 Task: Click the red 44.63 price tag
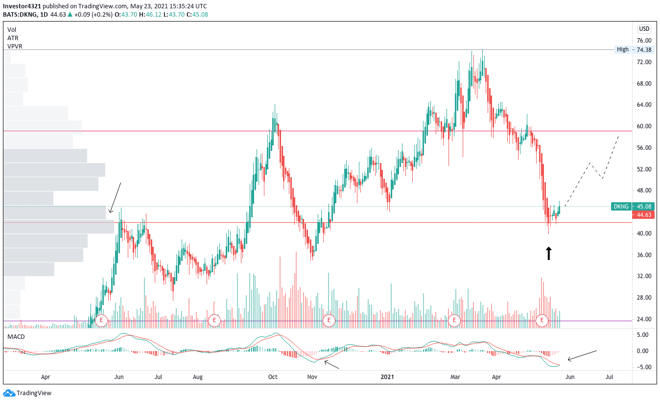click(644, 214)
